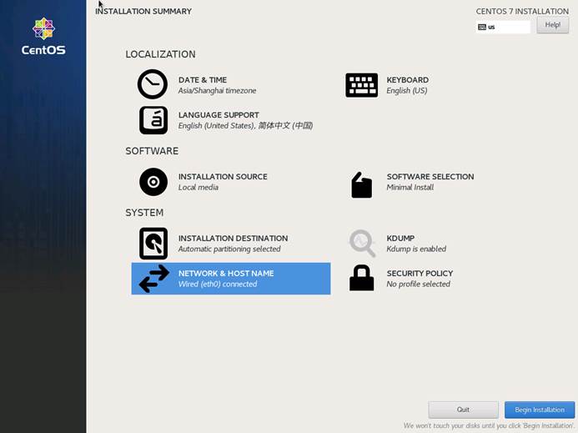Click the Quit button
The height and width of the screenshot is (433, 578).
click(463, 410)
